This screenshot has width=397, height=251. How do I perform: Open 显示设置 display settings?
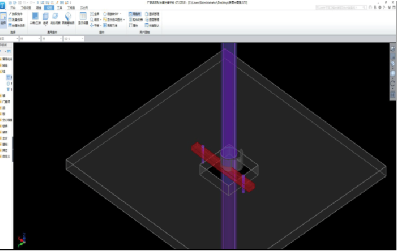[83, 18]
